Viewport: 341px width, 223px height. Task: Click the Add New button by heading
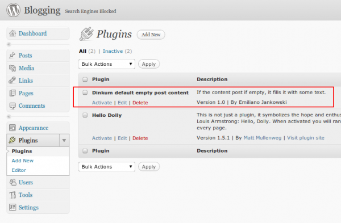(151, 35)
